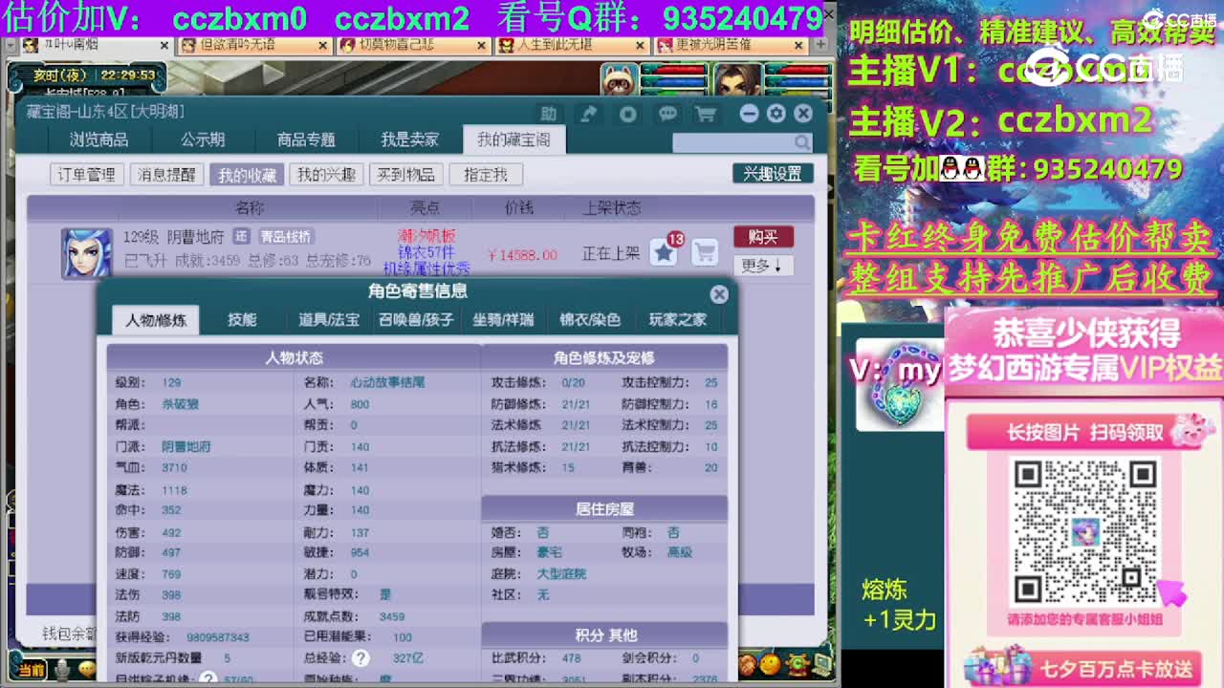This screenshot has width=1224, height=688.
Task: Click the share arrow icon in title bar
Action: click(589, 114)
